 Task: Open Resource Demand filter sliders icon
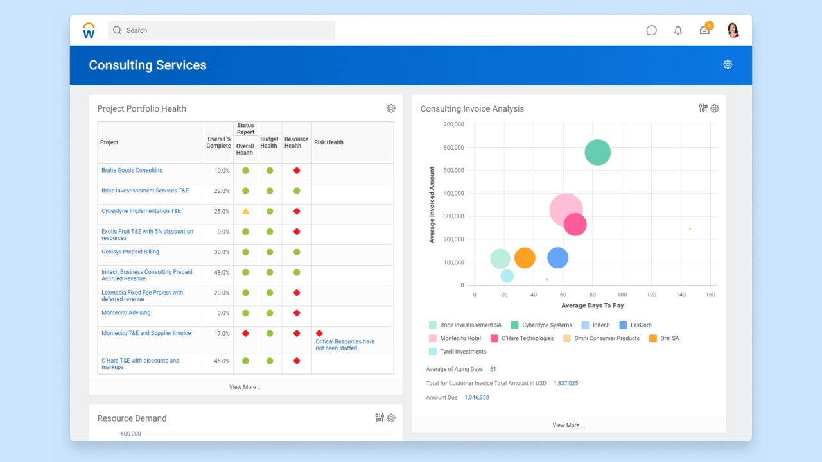click(380, 418)
